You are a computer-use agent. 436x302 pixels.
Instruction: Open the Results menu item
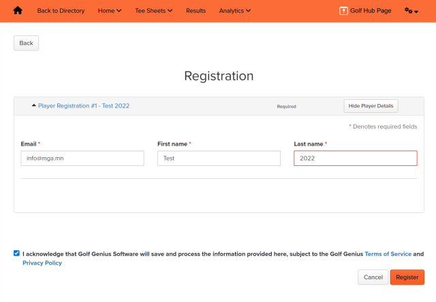click(x=196, y=11)
